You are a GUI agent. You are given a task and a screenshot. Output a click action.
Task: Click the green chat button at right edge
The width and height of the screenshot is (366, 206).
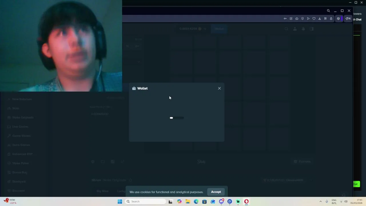point(356,184)
